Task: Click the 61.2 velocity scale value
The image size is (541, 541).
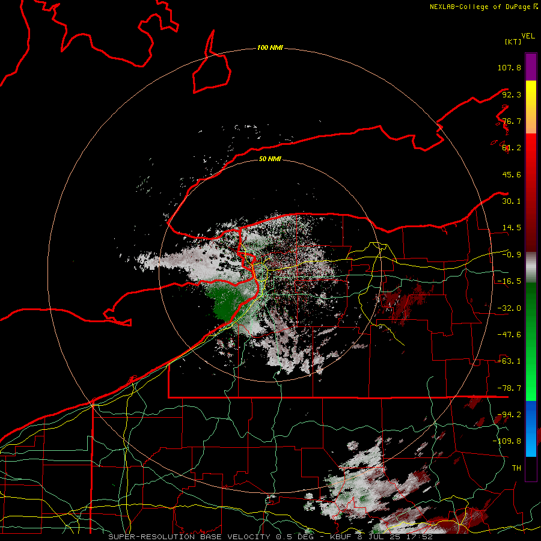Action: (x=512, y=148)
